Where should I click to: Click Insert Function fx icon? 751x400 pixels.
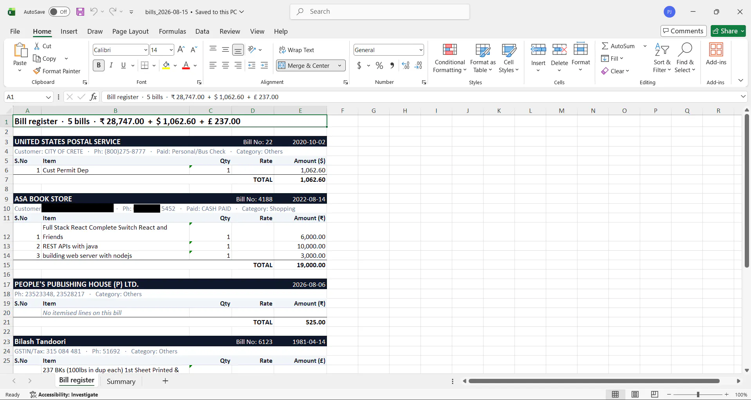[x=93, y=97]
